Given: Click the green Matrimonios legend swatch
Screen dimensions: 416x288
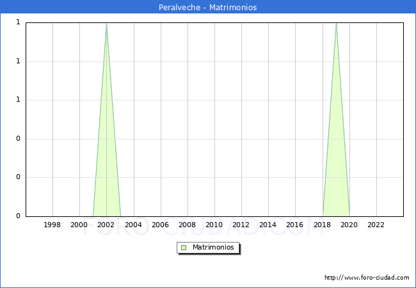Looking at the screenshot, I should 184,248.
